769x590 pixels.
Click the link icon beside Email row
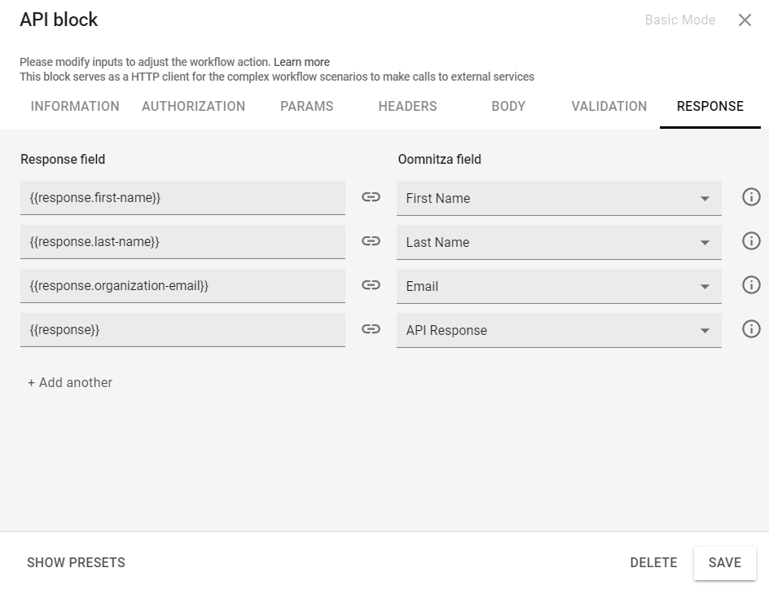point(371,285)
